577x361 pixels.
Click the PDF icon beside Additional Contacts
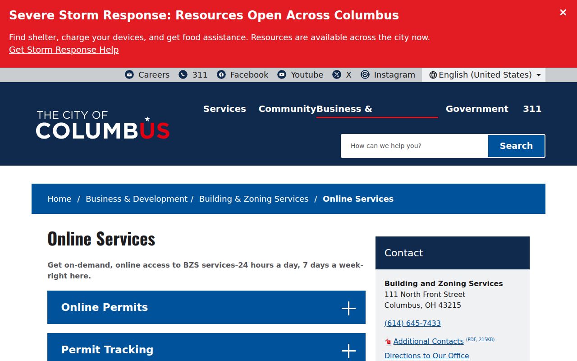388,342
